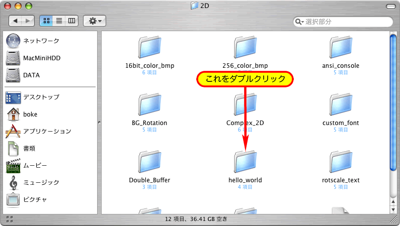Select the DATA drive in sidebar
The image size is (400, 226).
(x=23, y=75)
